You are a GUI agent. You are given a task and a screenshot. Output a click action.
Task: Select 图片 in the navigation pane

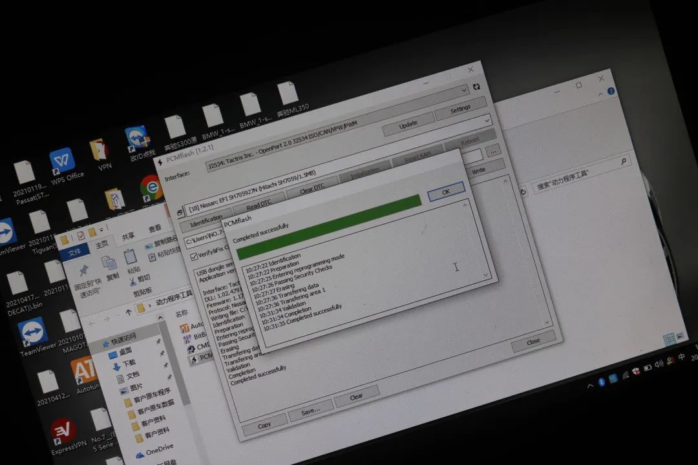coord(131,388)
